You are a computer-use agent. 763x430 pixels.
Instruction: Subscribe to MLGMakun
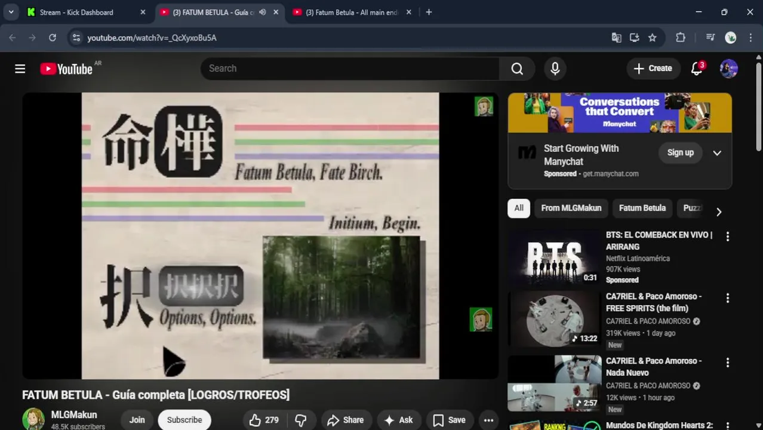click(184, 420)
